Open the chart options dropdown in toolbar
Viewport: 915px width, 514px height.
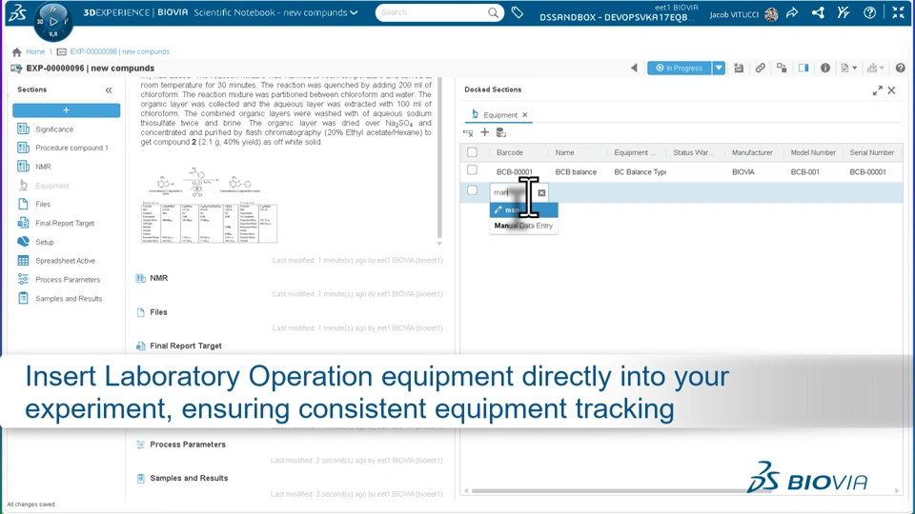(x=875, y=69)
